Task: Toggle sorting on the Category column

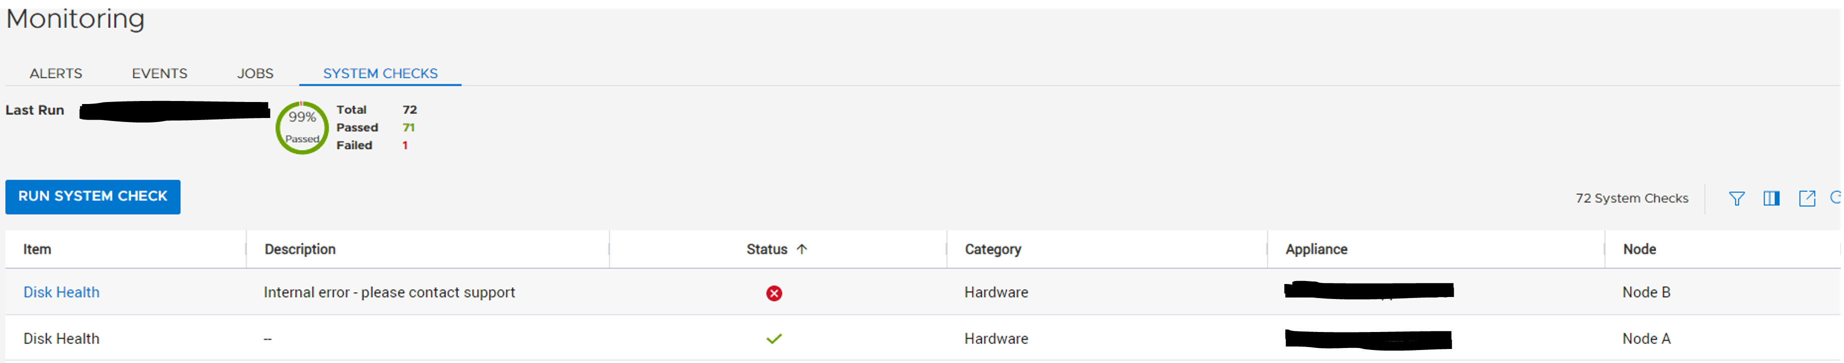Action: click(x=992, y=248)
